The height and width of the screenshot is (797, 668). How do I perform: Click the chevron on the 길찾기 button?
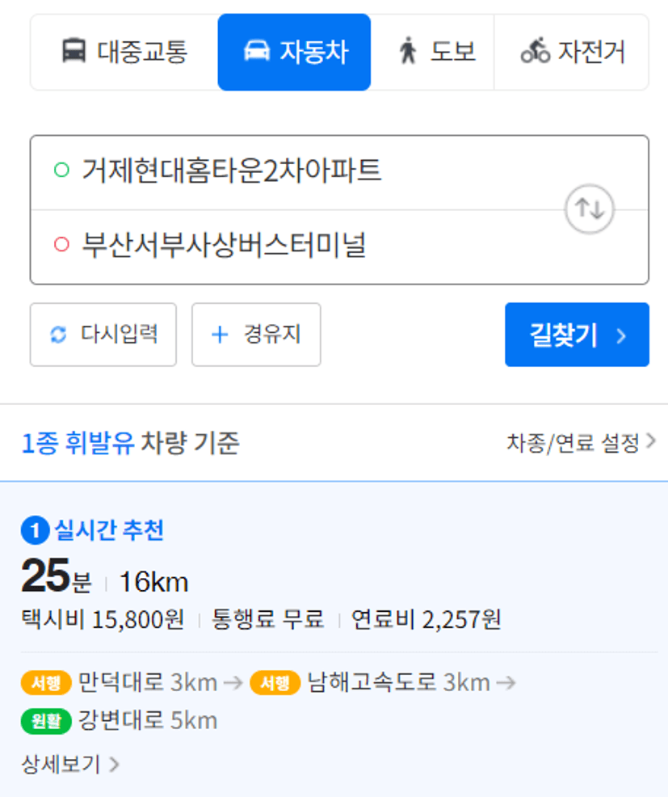pyautogui.click(x=621, y=335)
